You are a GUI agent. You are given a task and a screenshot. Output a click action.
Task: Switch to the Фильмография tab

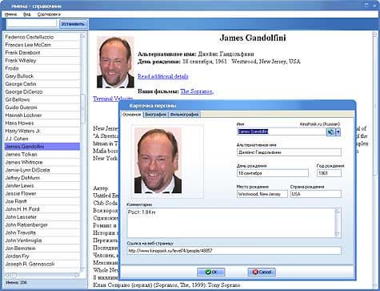pyautogui.click(x=184, y=115)
